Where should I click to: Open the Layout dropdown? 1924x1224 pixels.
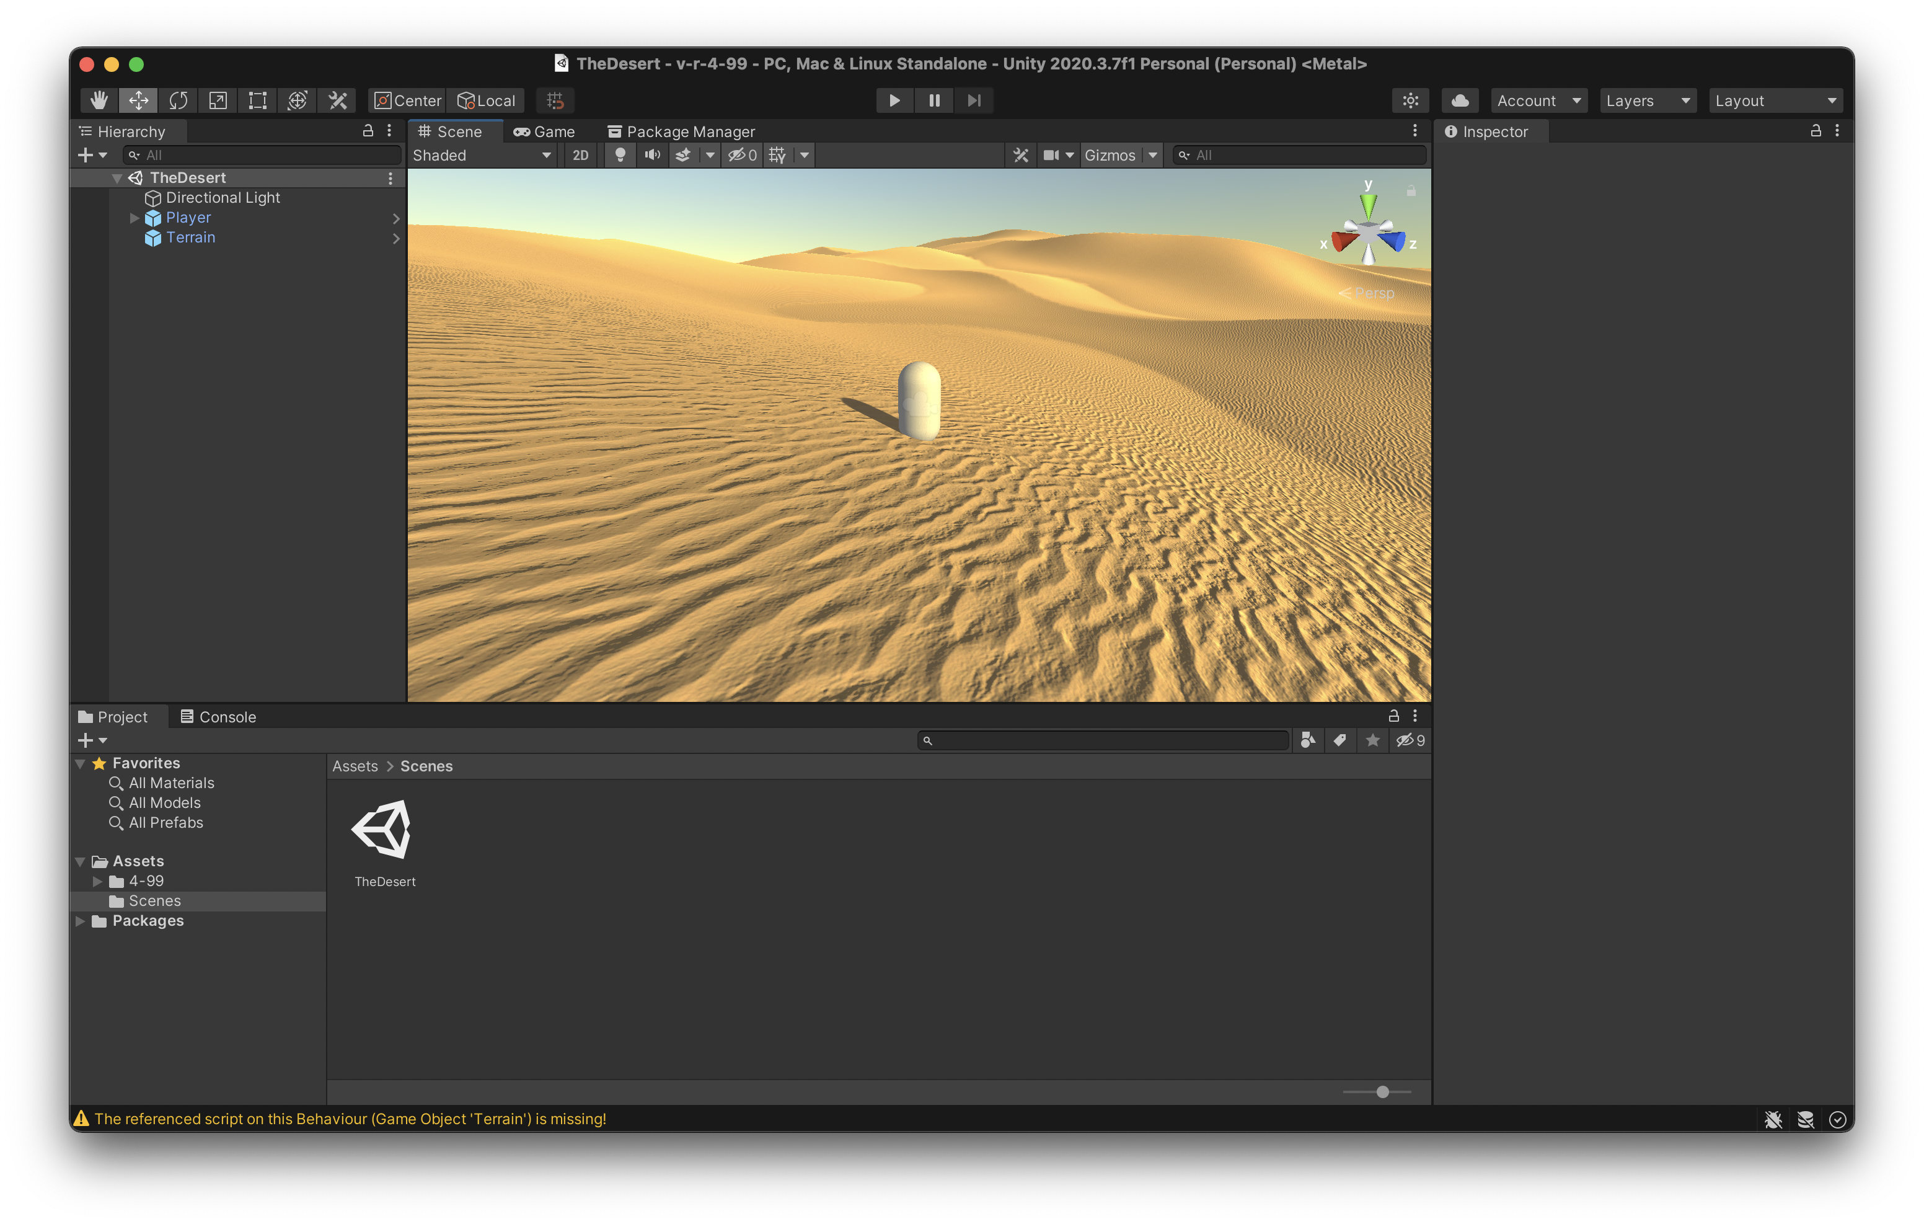click(x=1775, y=100)
